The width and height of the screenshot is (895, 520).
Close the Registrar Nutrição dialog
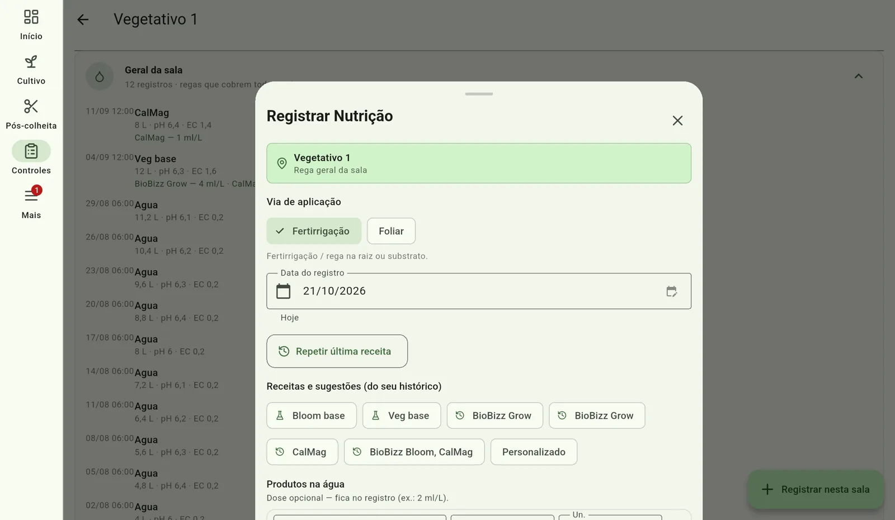pos(677,121)
